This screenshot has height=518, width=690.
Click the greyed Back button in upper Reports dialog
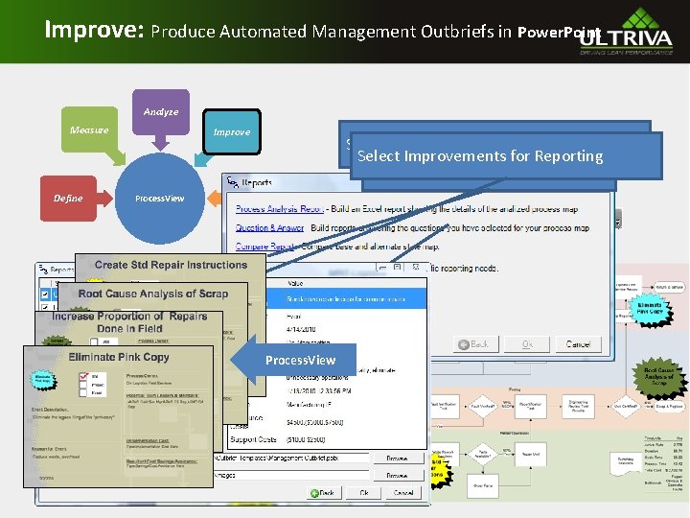pyautogui.click(x=475, y=344)
